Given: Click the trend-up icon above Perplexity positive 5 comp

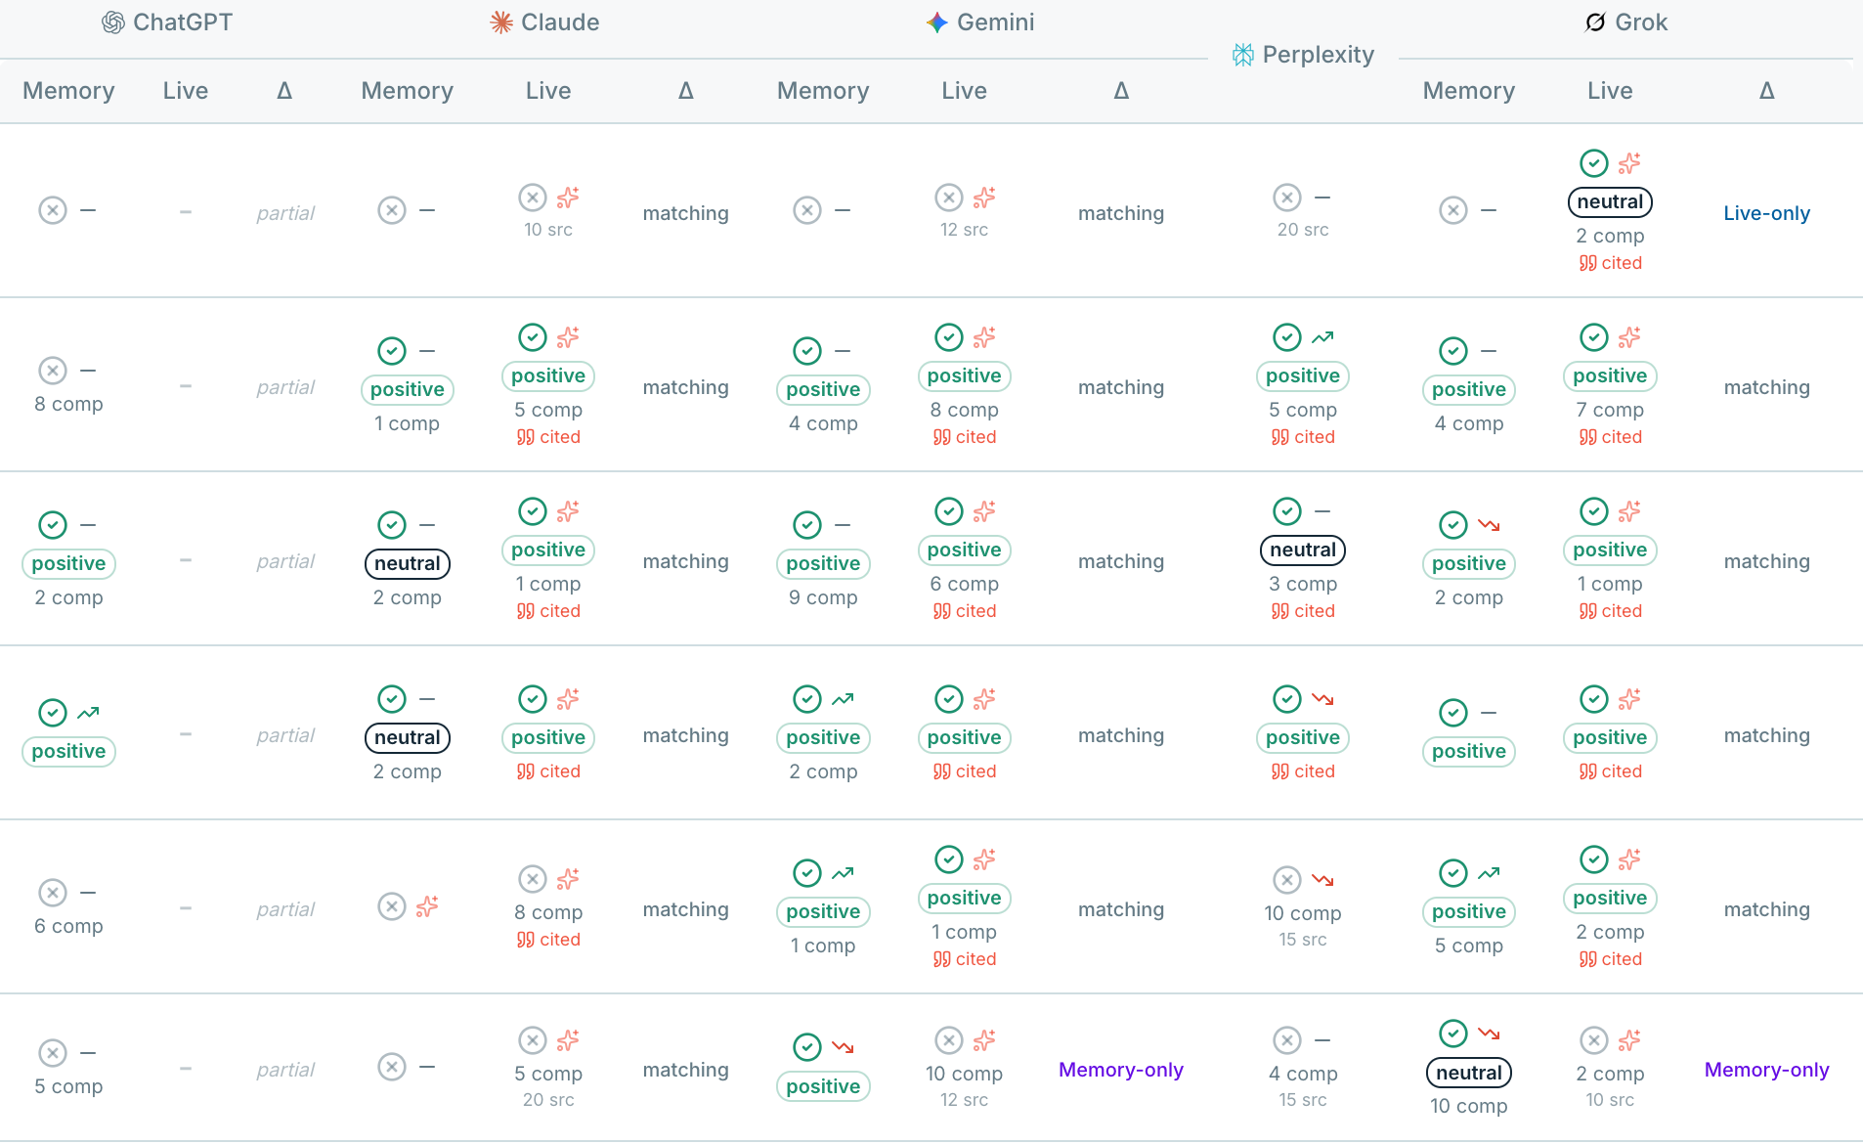Looking at the screenshot, I should (x=1322, y=337).
